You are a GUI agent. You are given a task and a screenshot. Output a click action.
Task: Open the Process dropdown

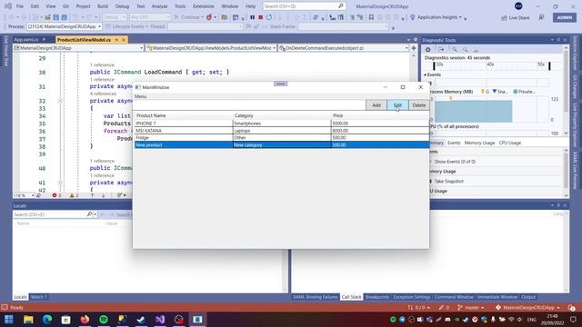coord(99,26)
